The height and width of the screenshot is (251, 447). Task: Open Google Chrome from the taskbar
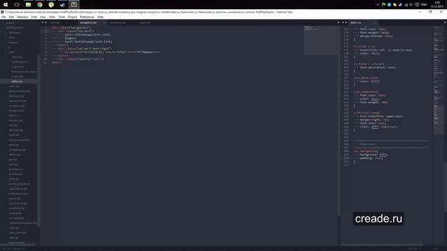point(40,5)
